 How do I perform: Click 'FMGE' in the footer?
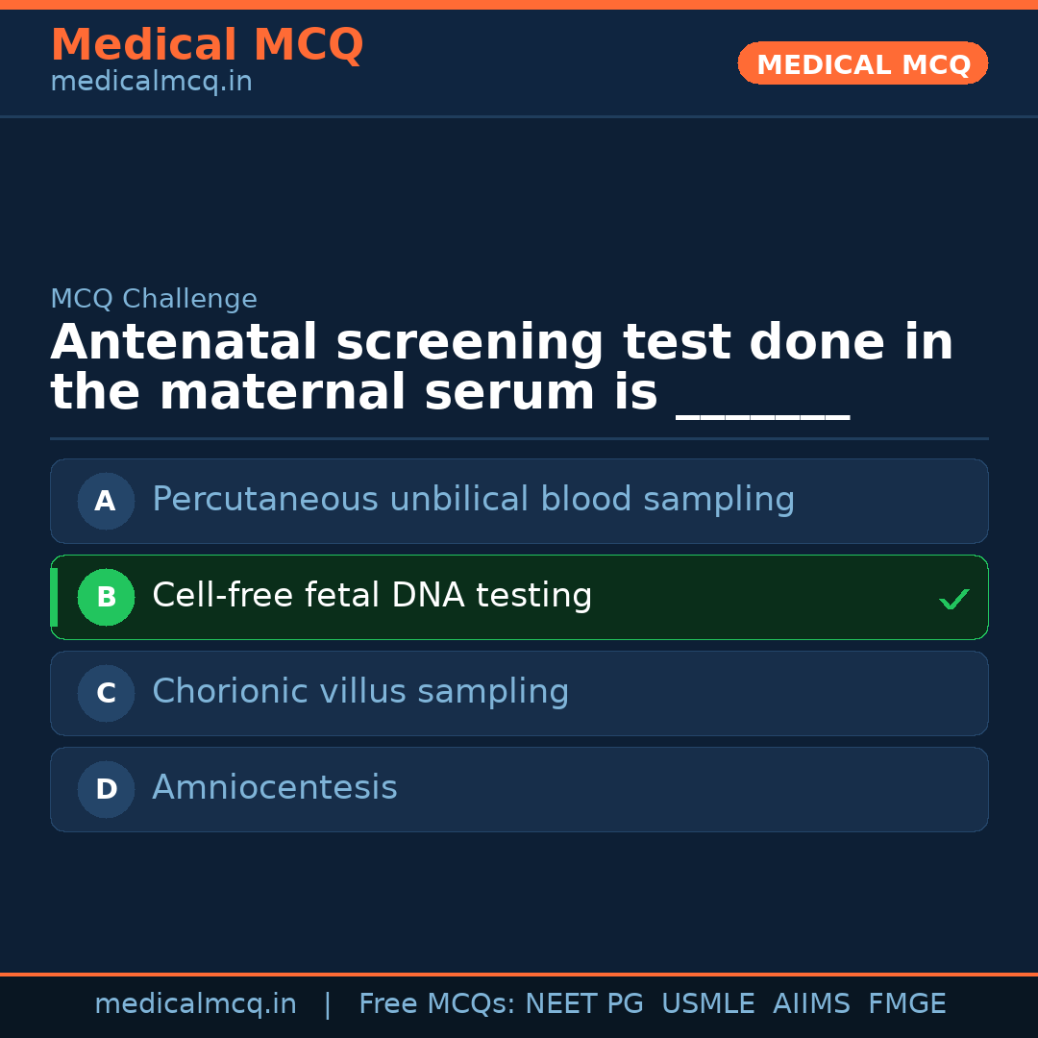tap(907, 1004)
